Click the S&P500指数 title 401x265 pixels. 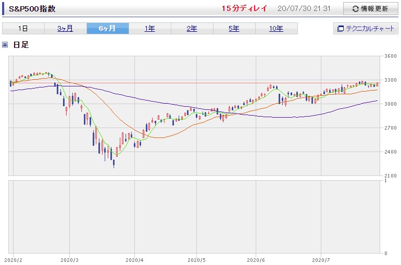pyautogui.click(x=32, y=9)
